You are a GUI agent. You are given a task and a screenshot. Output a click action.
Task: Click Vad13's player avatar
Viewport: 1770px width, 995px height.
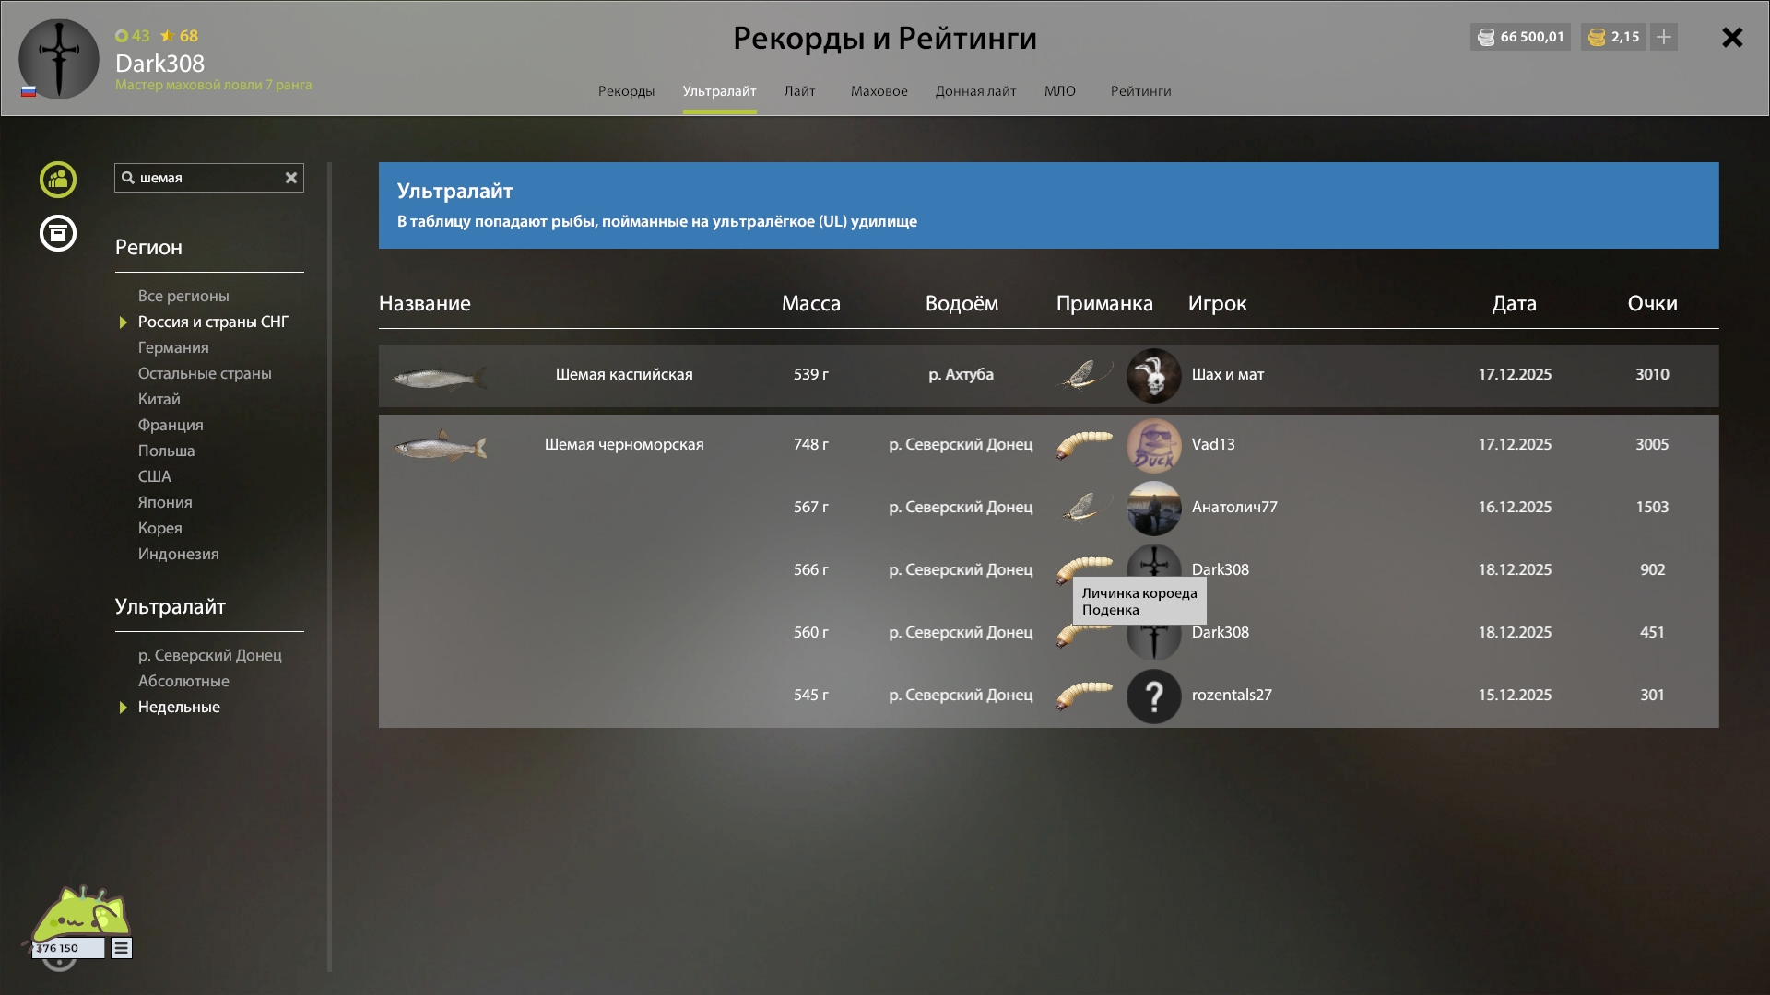click(x=1153, y=445)
